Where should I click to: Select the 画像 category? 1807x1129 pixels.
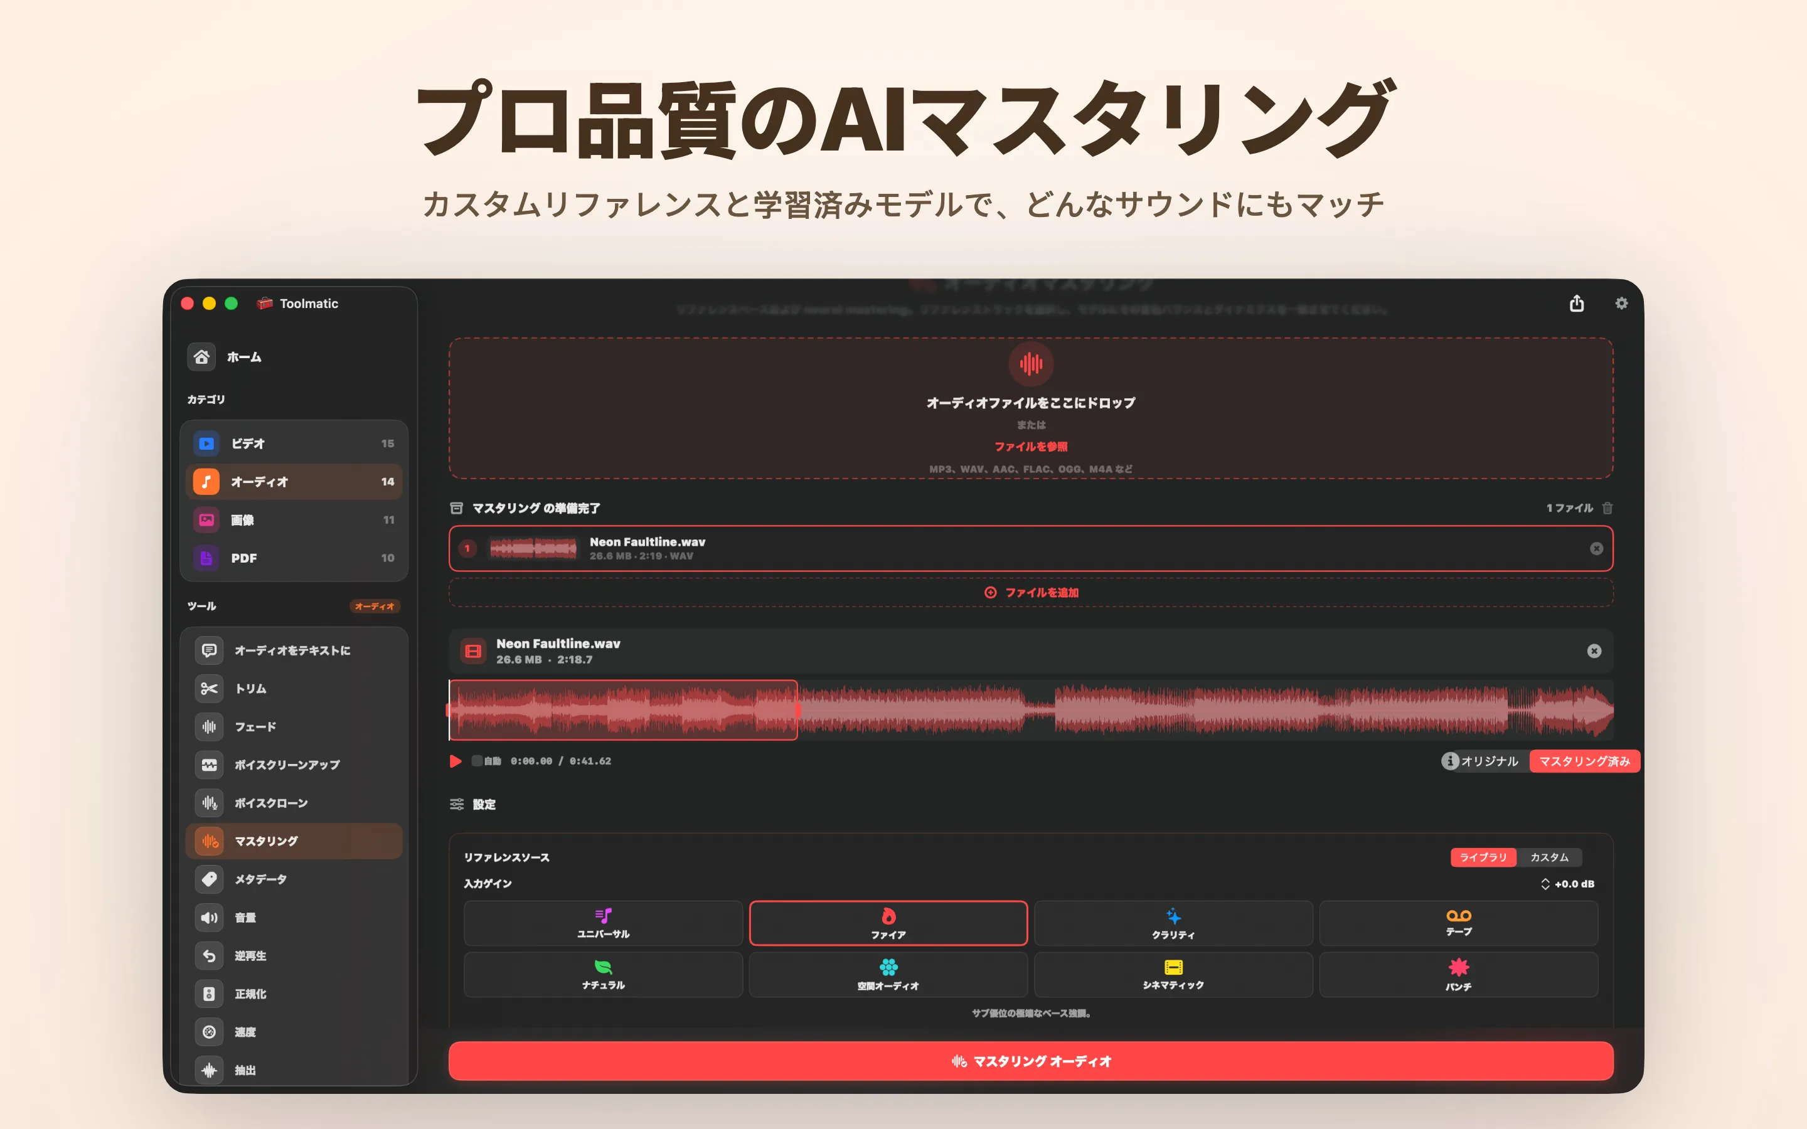293,520
